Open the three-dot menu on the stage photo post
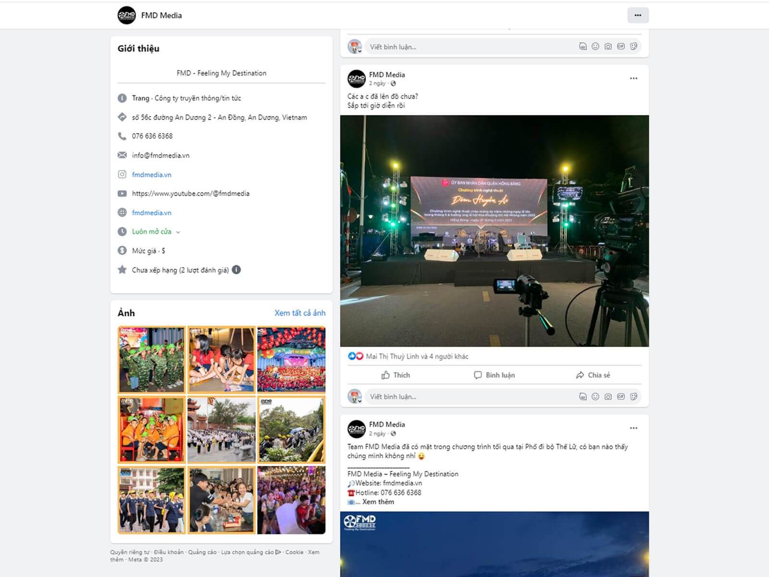 click(633, 78)
